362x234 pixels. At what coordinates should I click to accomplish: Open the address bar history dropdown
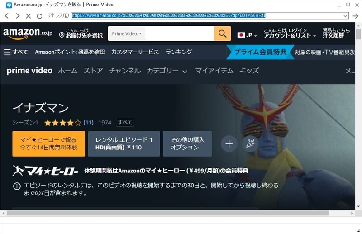pos(345,16)
